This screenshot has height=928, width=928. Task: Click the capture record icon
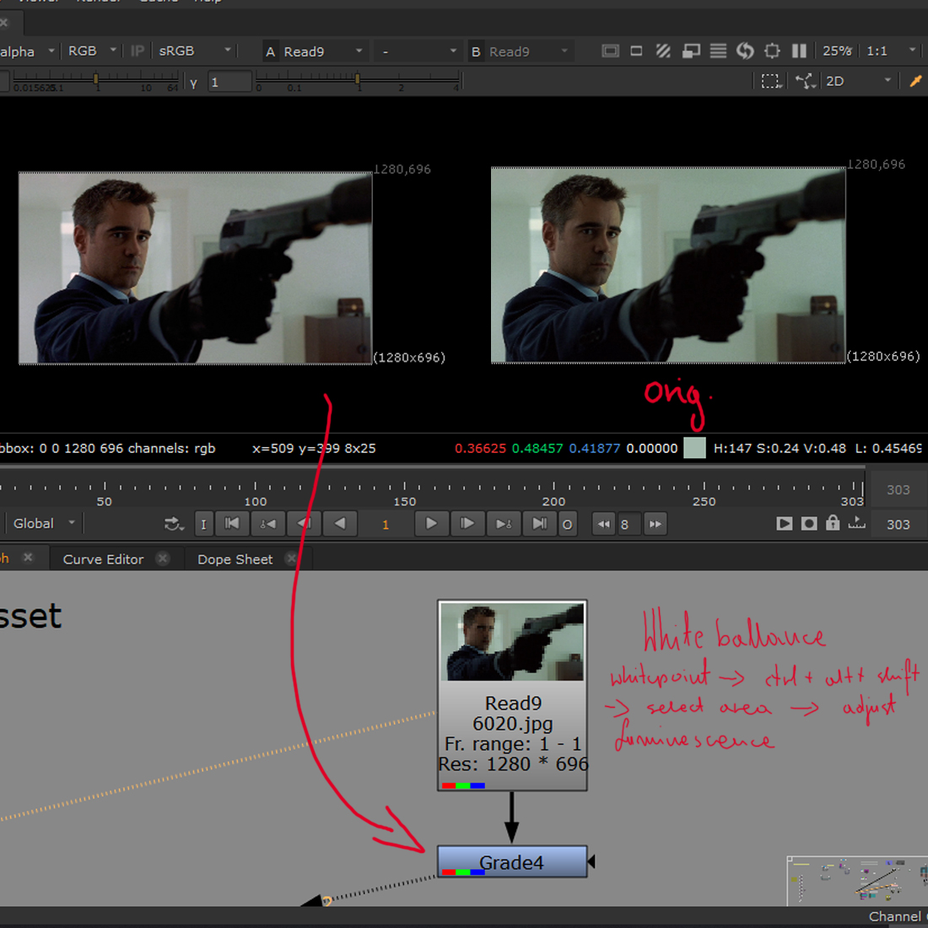pyautogui.click(x=809, y=524)
